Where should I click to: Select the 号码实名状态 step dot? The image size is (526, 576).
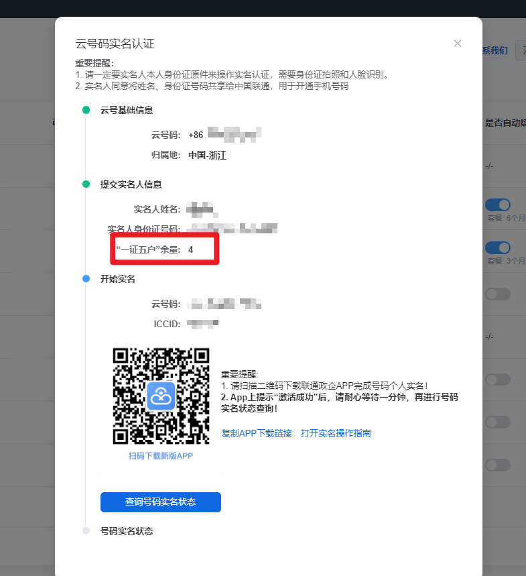click(86, 531)
